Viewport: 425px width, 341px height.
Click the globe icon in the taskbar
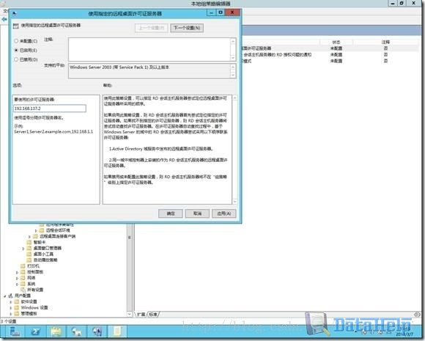pos(97,331)
